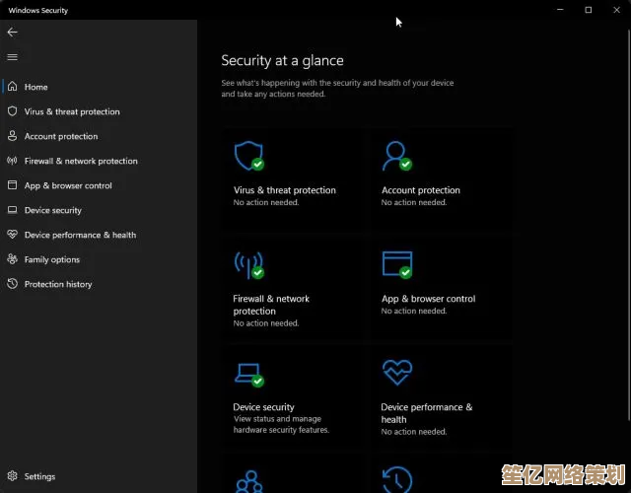Select App & browser control in sidebar
This screenshot has width=631, height=493.
click(68, 185)
